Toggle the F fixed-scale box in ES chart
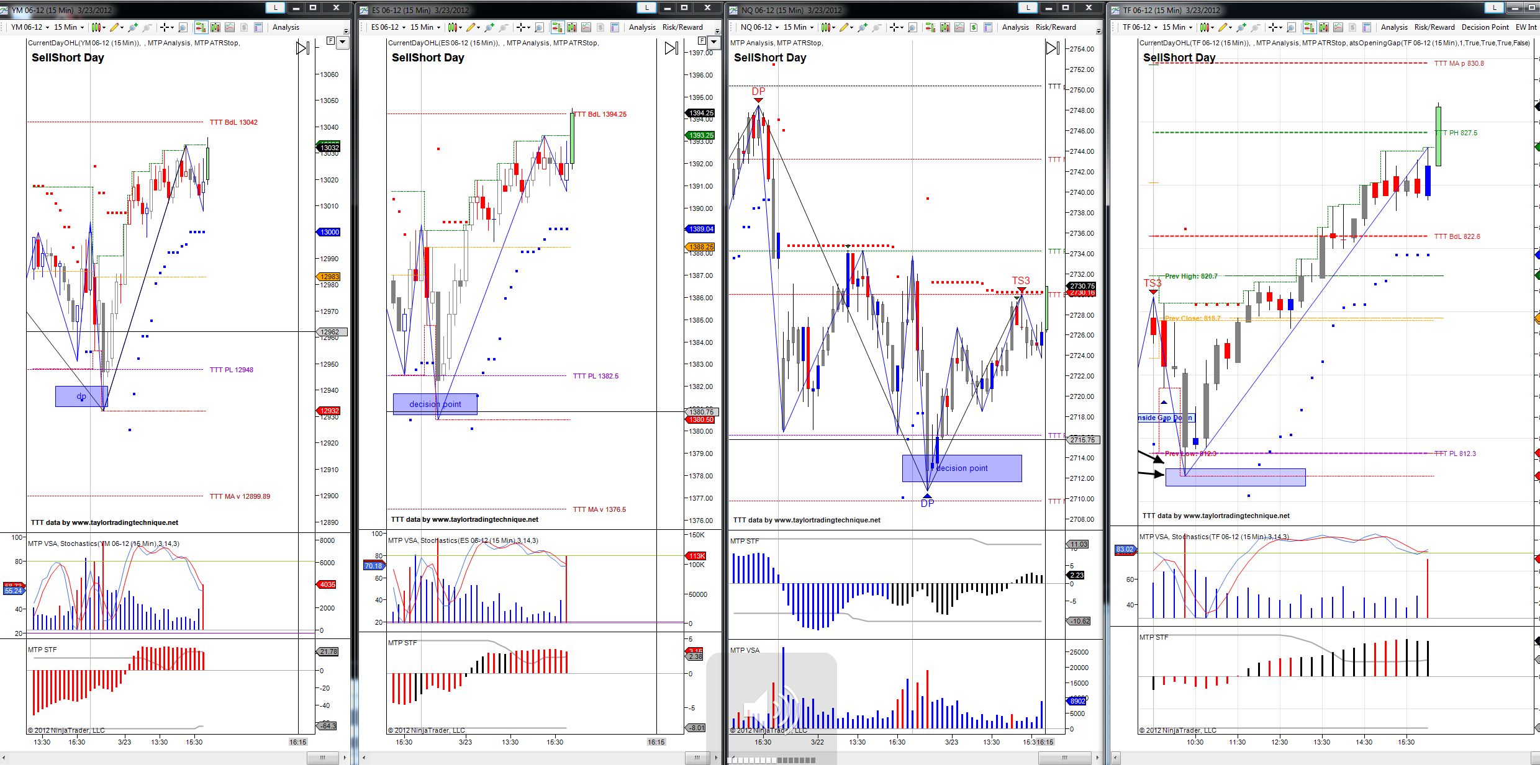Viewport: 1540px width, 765px height. coord(702,41)
